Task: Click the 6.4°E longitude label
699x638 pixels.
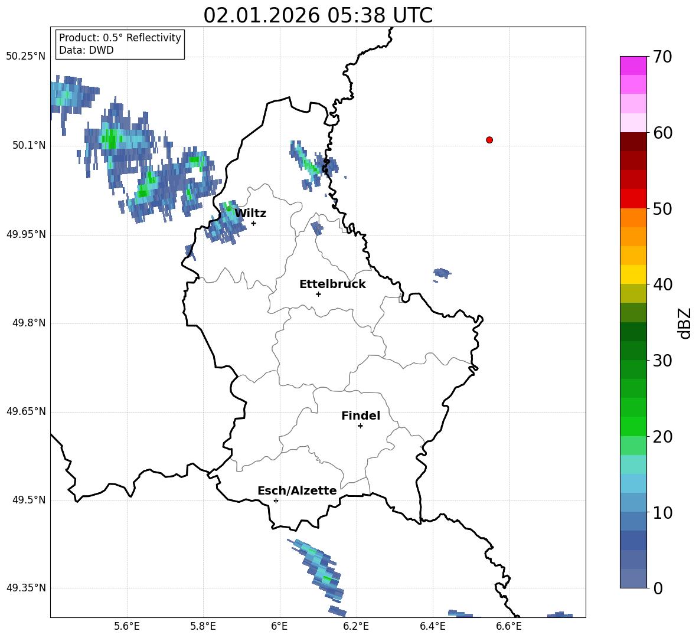Action: coord(432,626)
